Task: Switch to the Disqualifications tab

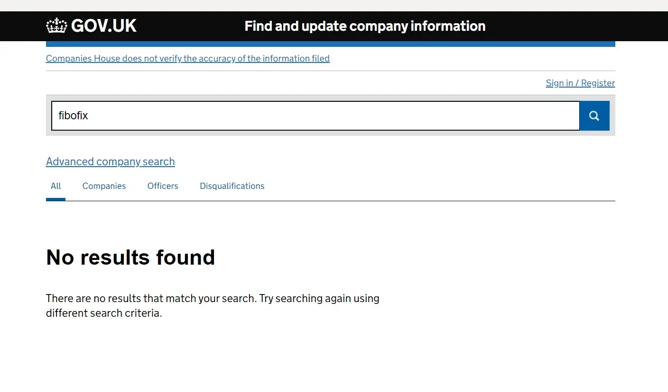Action: click(x=232, y=186)
